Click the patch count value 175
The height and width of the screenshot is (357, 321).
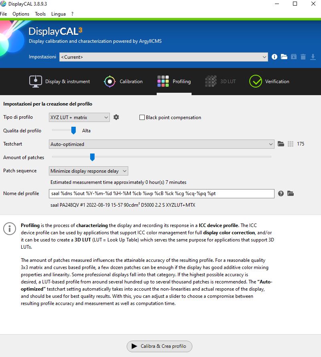(x=301, y=144)
